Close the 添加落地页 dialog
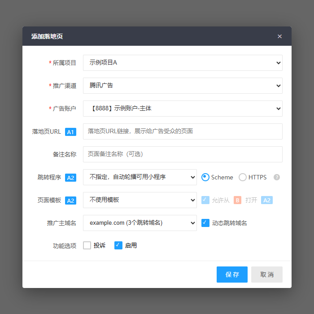 pyautogui.click(x=279, y=36)
